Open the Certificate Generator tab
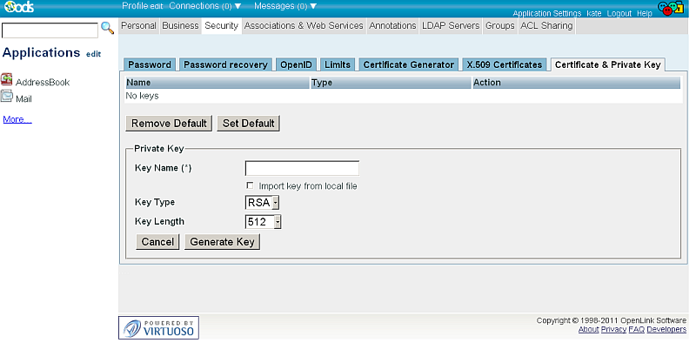Screen dimensions: 696x343 (408, 65)
